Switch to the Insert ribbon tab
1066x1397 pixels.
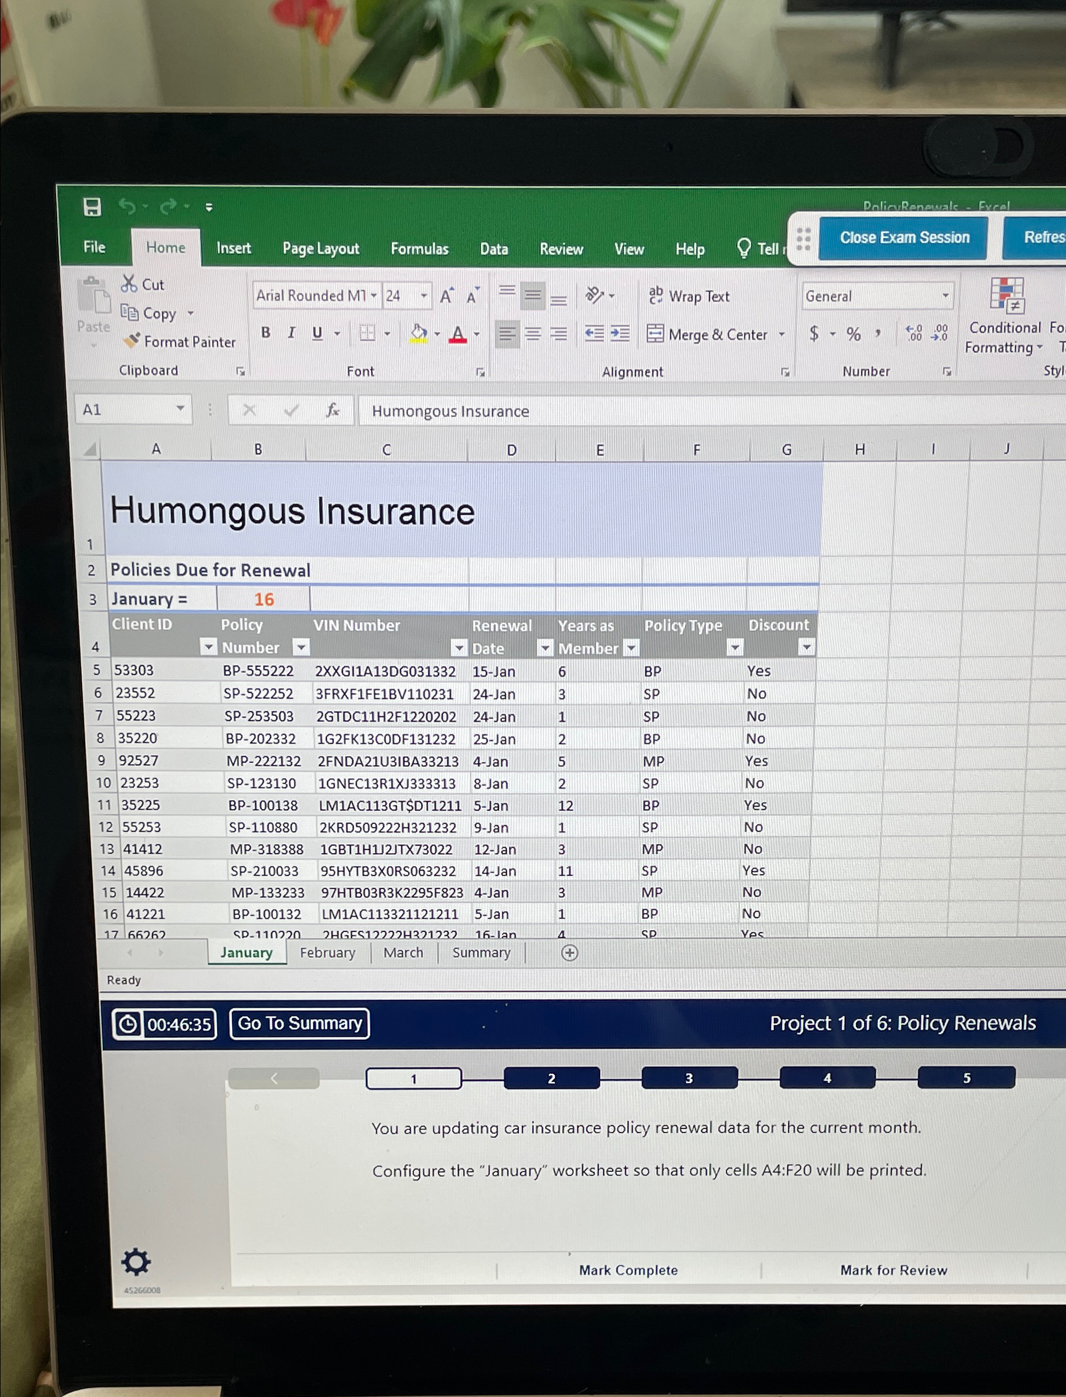[x=234, y=248]
